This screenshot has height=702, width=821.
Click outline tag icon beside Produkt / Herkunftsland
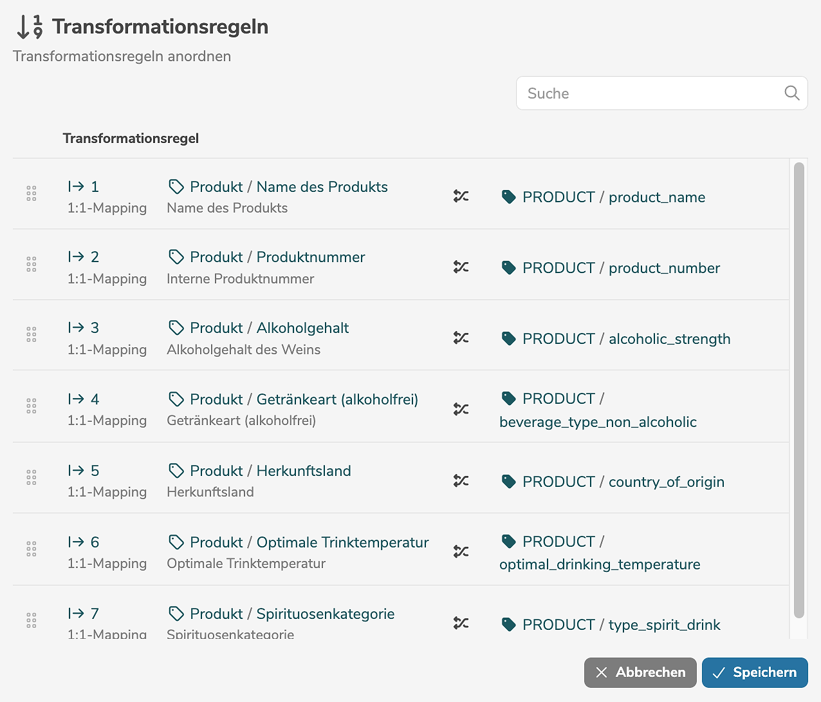pos(176,471)
